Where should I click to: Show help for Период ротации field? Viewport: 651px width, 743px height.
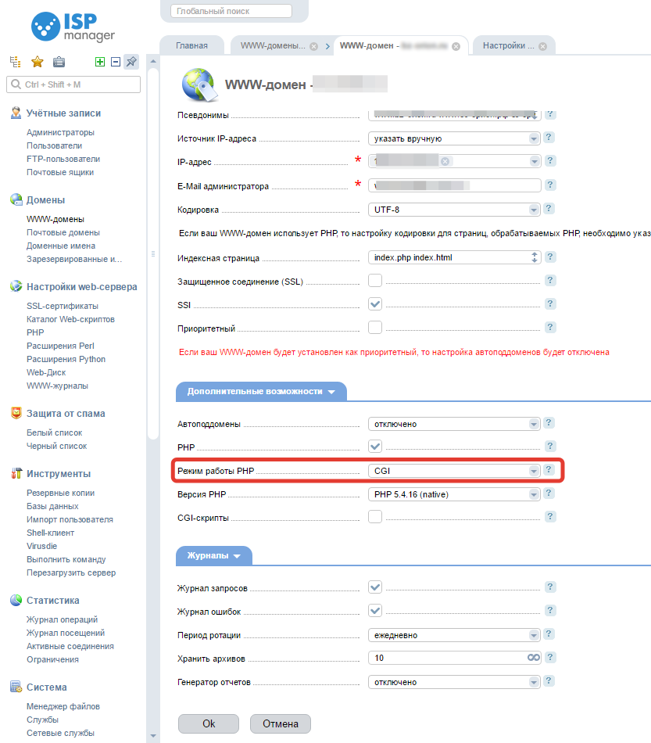[549, 634]
